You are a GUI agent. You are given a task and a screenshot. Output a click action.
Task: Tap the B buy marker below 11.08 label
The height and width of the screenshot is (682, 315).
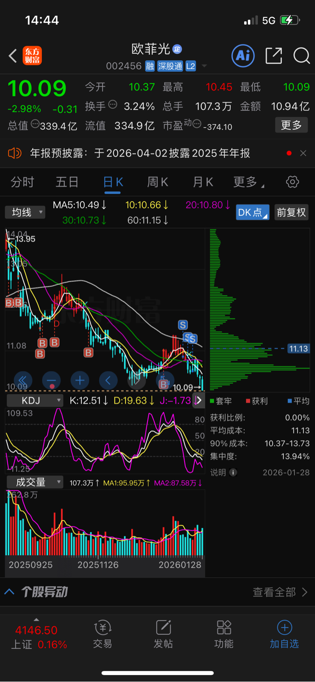[40, 354]
